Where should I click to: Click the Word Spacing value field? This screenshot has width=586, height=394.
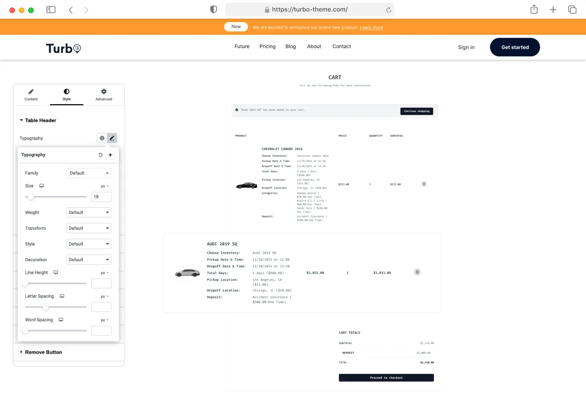[101, 331]
